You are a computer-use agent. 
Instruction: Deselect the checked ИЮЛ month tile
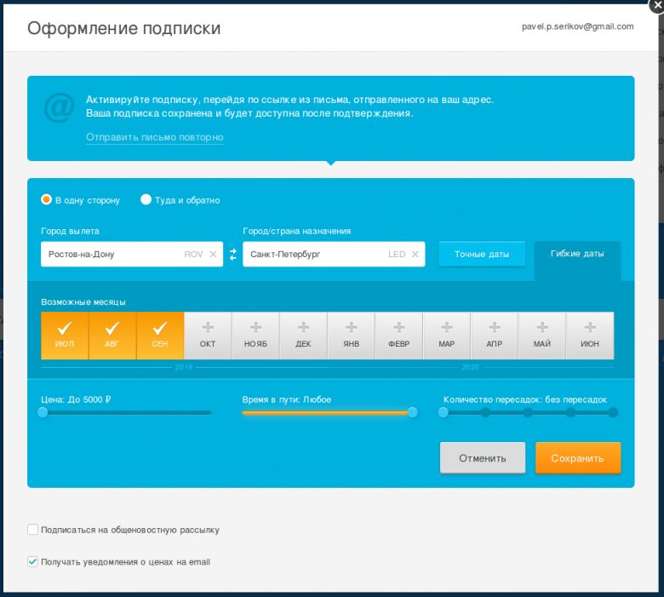pyautogui.click(x=65, y=335)
